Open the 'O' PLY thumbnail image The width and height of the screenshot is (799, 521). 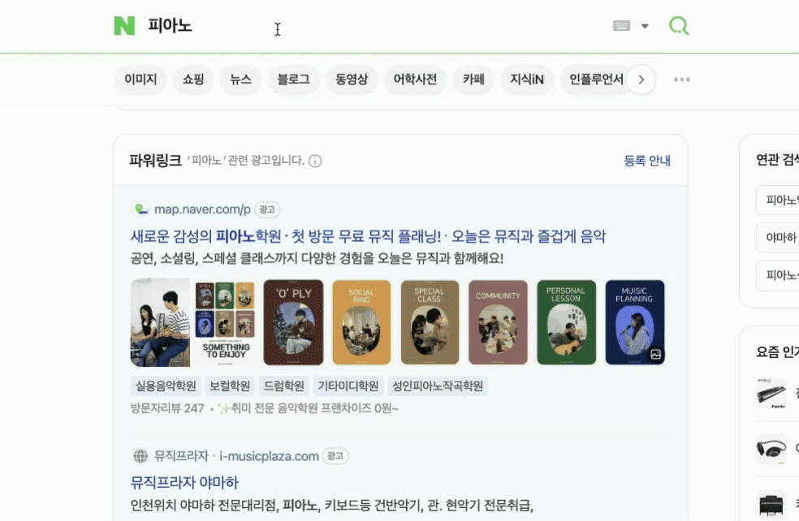293,322
